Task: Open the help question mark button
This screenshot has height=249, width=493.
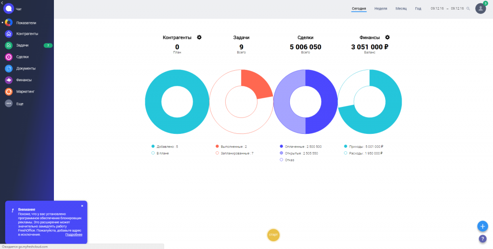Action: click(x=482, y=238)
